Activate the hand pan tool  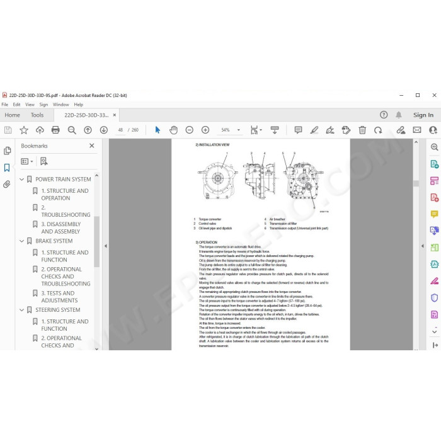(173, 130)
